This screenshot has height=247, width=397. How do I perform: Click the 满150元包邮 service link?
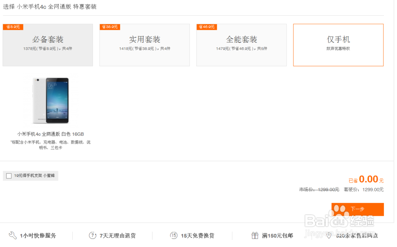[278, 236]
